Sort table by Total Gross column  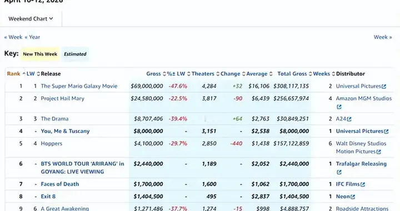tap(294, 74)
